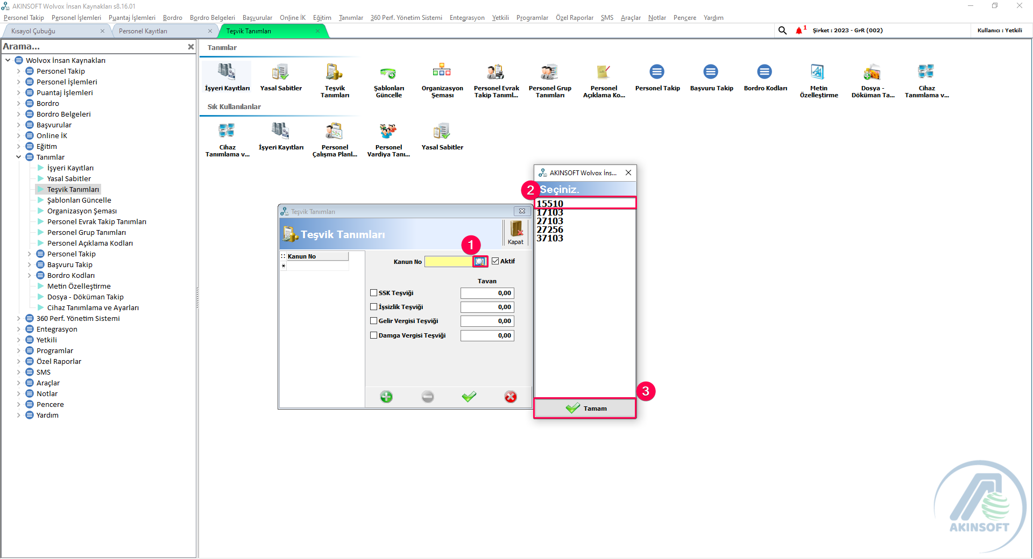Select 15510 in the Seçiniz list
1033x559 pixels.
coord(585,204)
